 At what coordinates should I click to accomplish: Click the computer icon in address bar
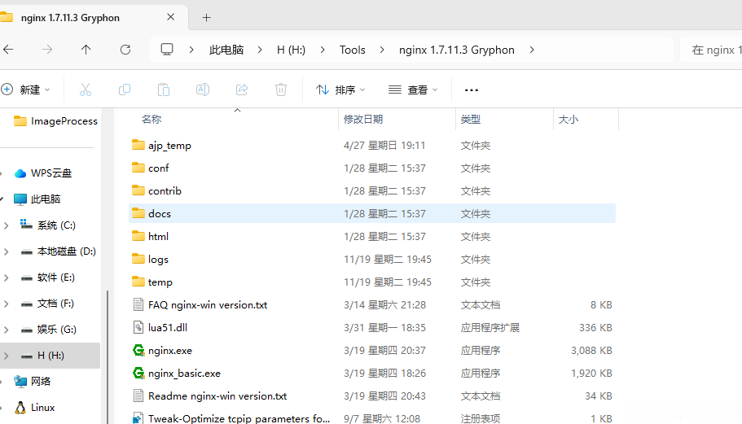[167, 50]
